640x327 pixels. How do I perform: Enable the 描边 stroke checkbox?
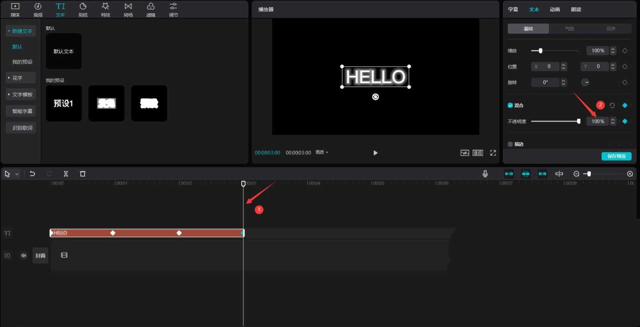[510, 144]
